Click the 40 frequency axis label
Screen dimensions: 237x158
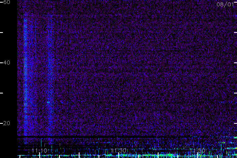point(7,63)
